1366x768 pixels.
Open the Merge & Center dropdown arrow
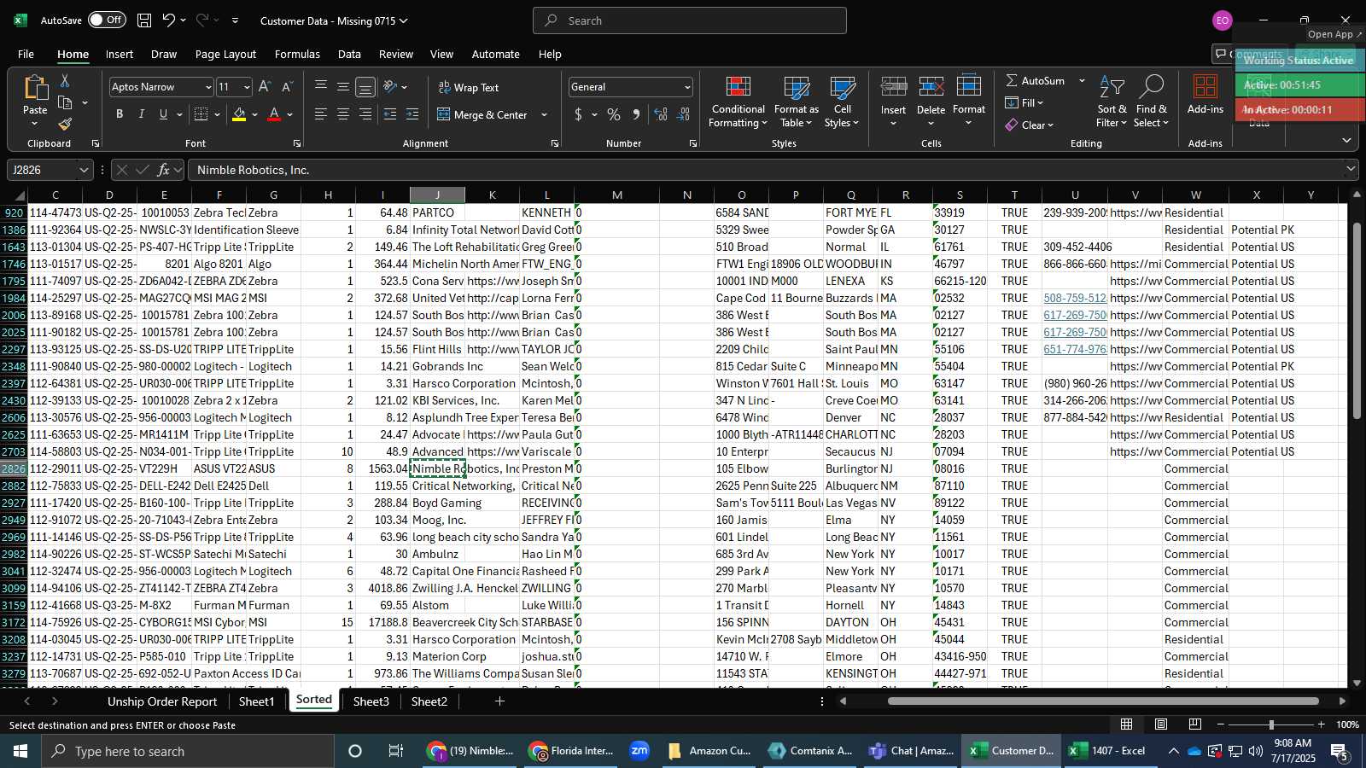click(x=544, y=114)
